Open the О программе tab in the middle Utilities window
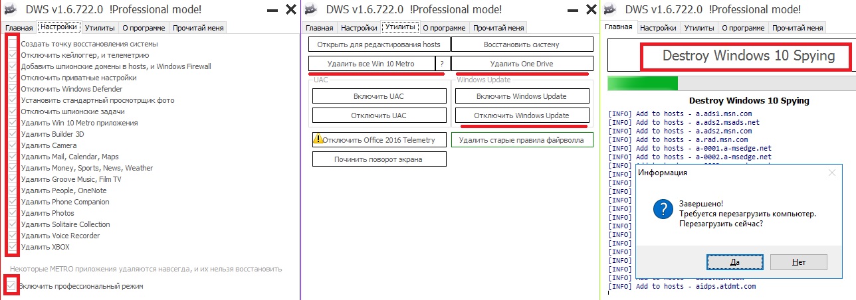Screen dimensions: 856x300 [x=444, y=27]
